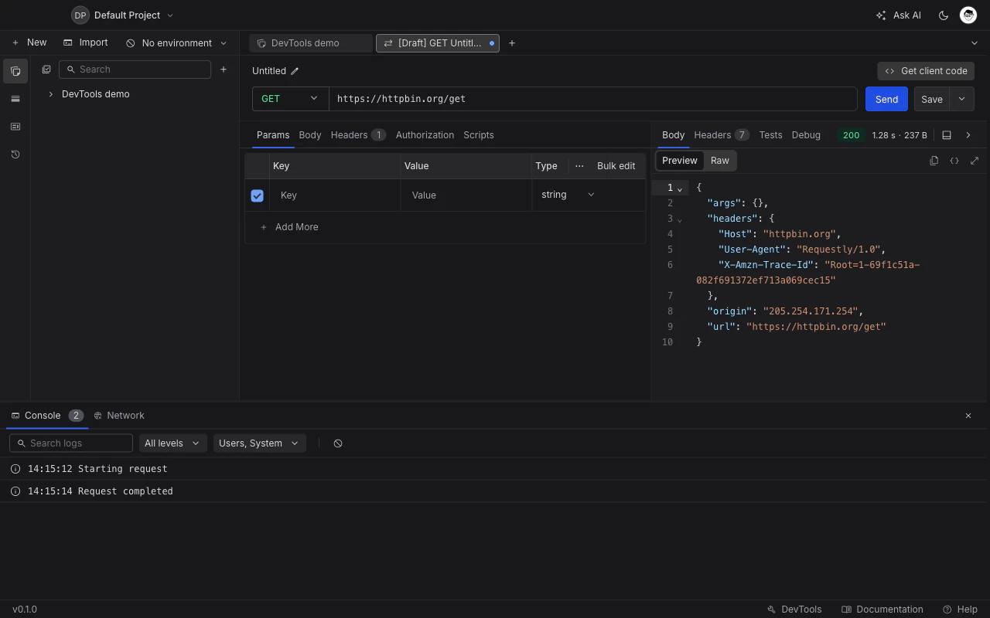Click the info icon on Starting request log
Screen dimensions: 990x618
click(15, 469)
